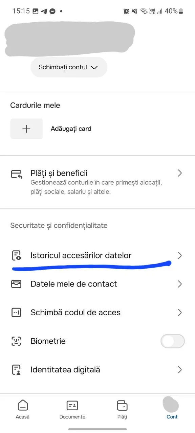This screenshot has height=433, width=195.
Task: Expand the Schimbați contul dropdown
Action: [x=69, y=67]
